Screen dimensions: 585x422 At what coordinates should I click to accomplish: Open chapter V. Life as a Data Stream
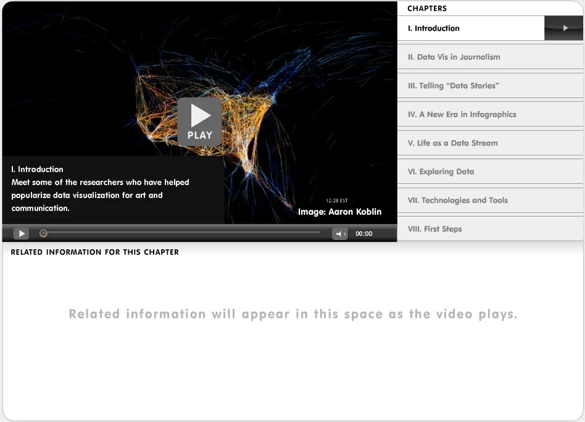coord(490,143)
